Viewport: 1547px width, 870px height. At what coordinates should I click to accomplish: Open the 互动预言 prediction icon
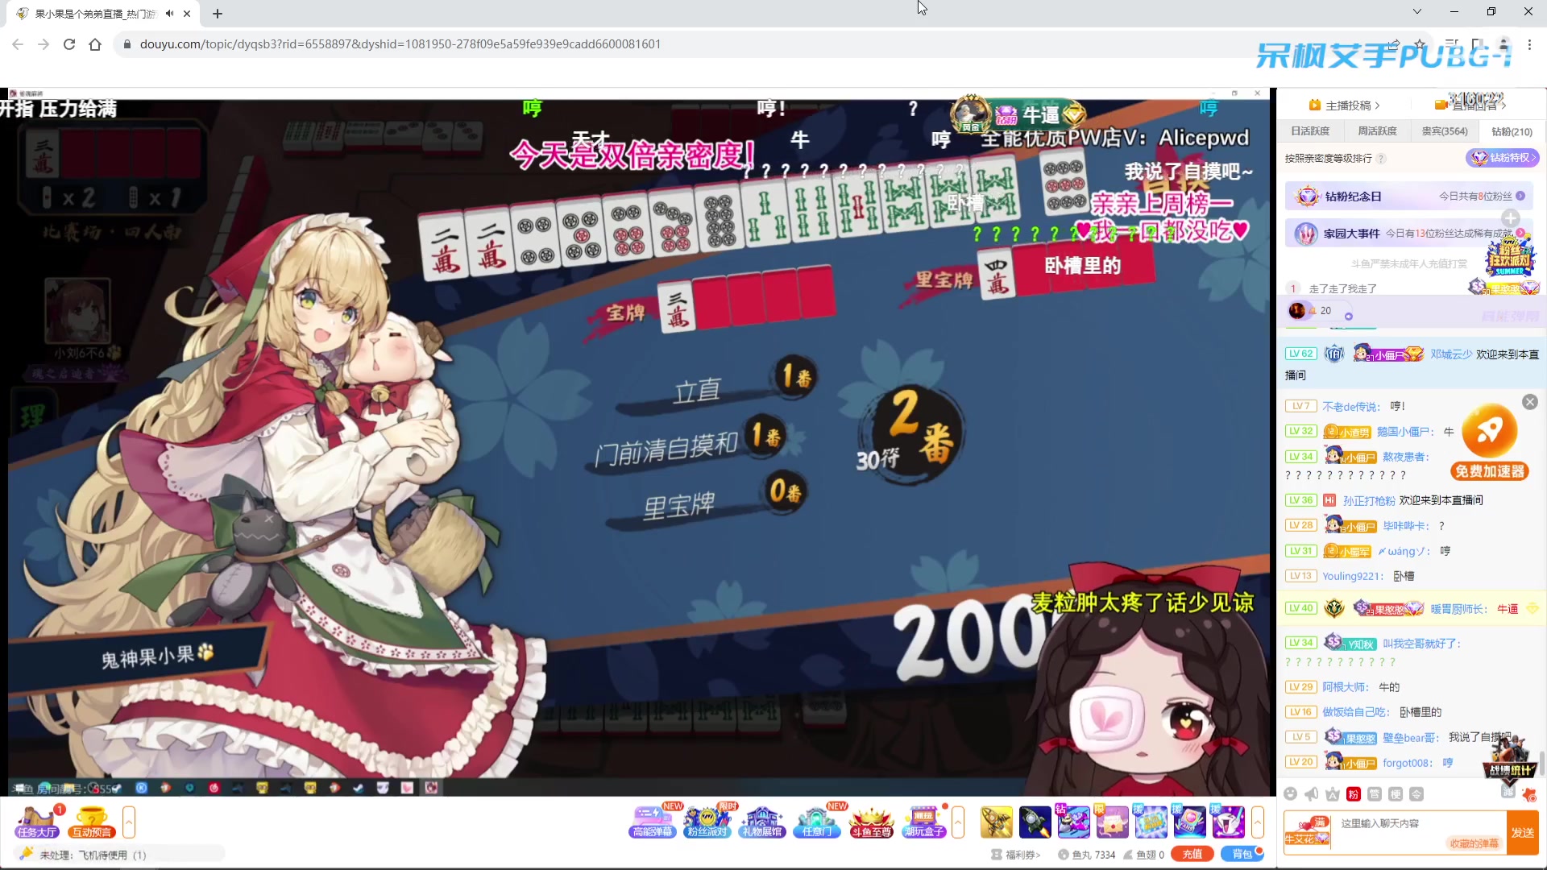point(91,822)
